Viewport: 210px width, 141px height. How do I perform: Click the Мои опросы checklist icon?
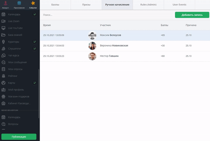click(x=3, y=69)
